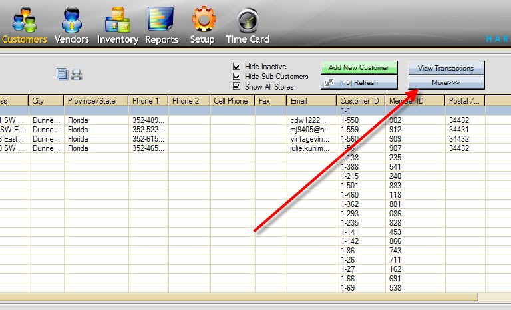The height and width of the screenshot is (310, 511).
Task: Click the document copy icon
Action: coord(63,75)
